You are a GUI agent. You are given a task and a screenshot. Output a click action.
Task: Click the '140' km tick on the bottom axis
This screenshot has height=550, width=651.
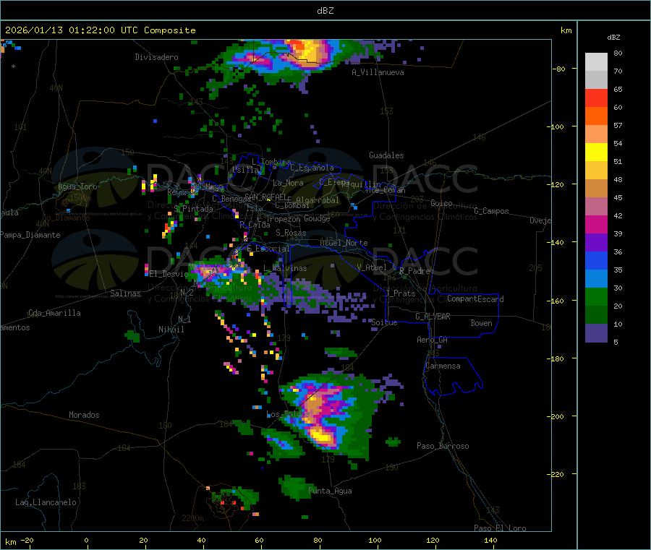pos(490,541)
